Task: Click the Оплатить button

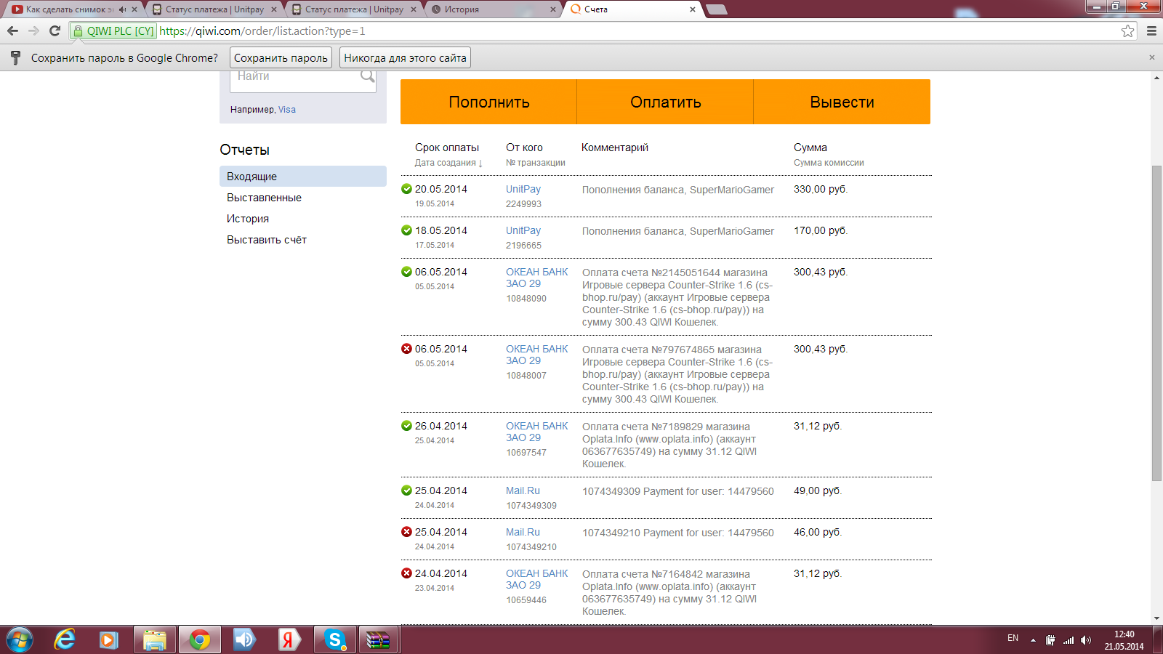Action: [665, 102]
